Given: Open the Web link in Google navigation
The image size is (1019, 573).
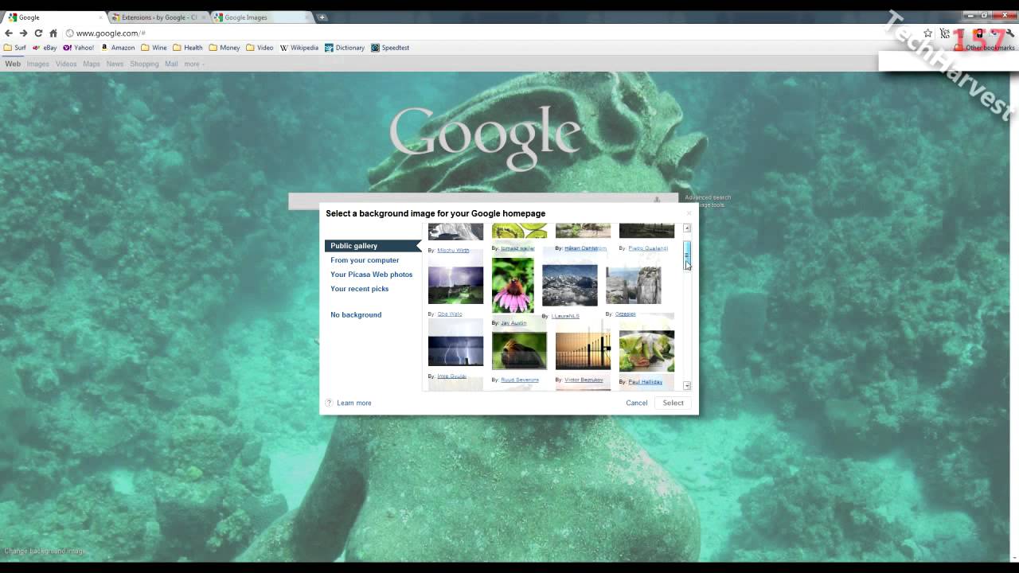Looking at the screenshot, I should click(x=13, y=64).
